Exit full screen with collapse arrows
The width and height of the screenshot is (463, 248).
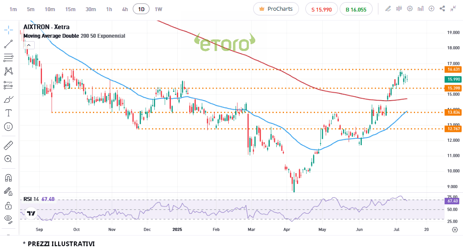click(x=453, y=9)
